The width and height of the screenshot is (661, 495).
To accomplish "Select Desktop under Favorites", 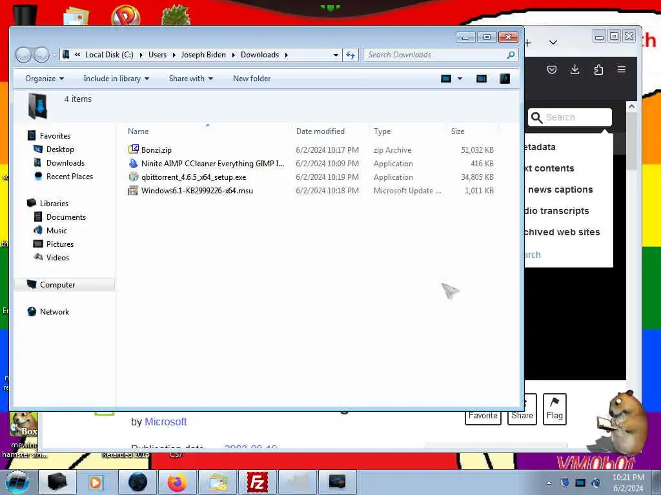I will 60,150.
